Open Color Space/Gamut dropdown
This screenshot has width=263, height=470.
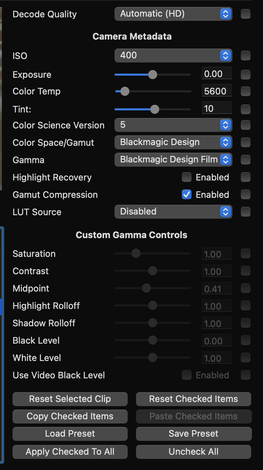click(x=173, y=142)
